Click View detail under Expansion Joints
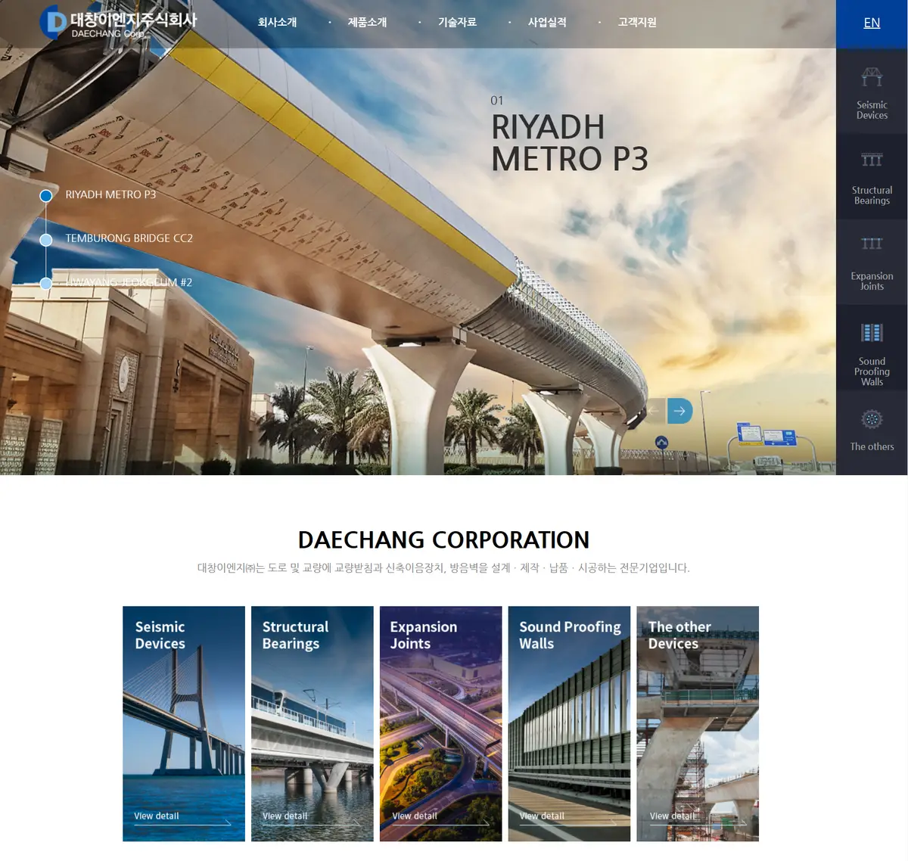 (415, 816)
